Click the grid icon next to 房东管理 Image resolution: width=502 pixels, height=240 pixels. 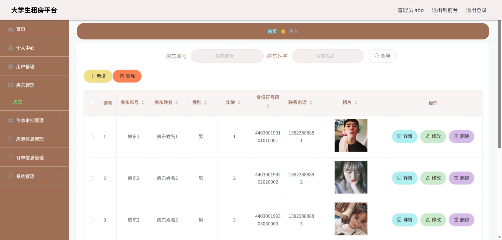coord(11,85)
